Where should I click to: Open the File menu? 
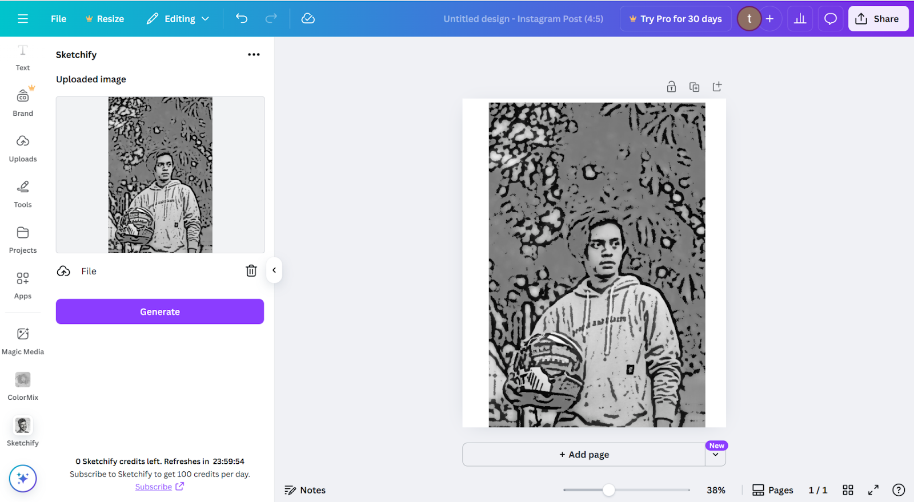click(58, 19)
